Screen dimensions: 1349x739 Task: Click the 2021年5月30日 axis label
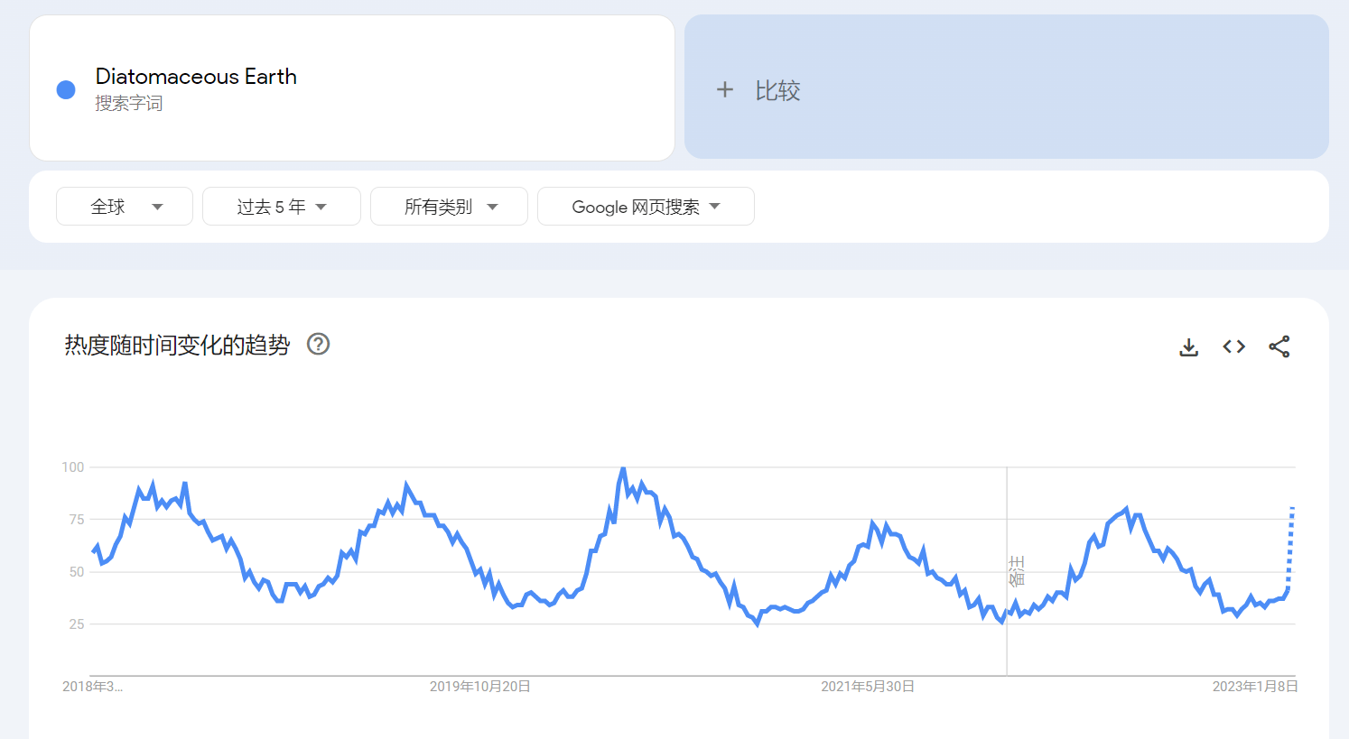click(868, 687)
